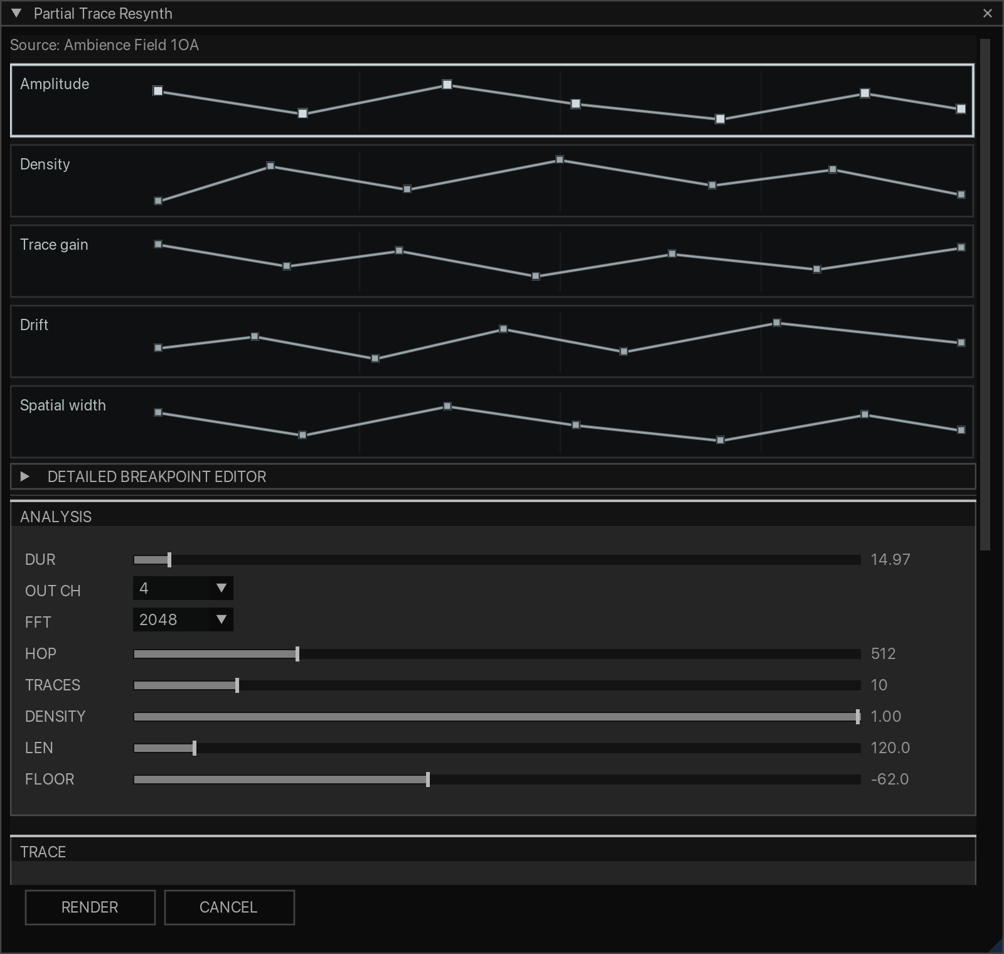Click the peak breakpoint of Density envelope
The image size is (1004, 954).
click(560, 159)
